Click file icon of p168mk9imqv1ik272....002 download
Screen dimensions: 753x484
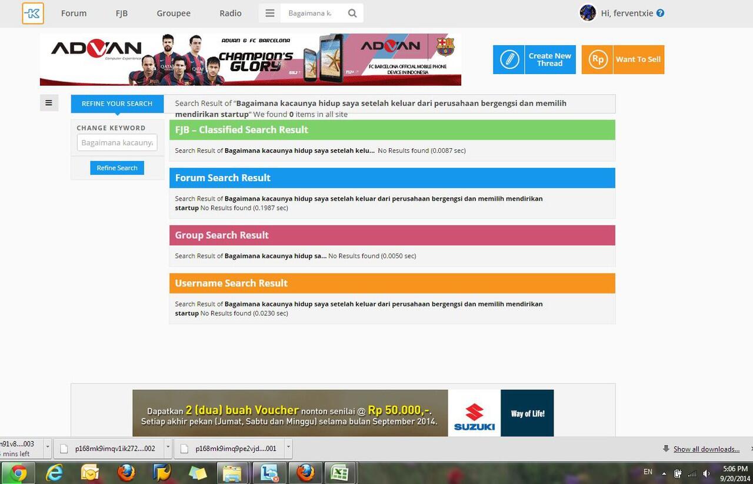click(65, 449)
